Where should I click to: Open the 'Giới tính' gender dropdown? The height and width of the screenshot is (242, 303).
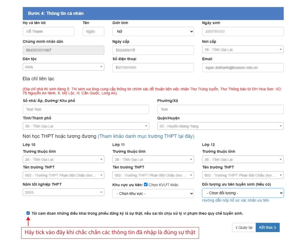tap(153, 31)
